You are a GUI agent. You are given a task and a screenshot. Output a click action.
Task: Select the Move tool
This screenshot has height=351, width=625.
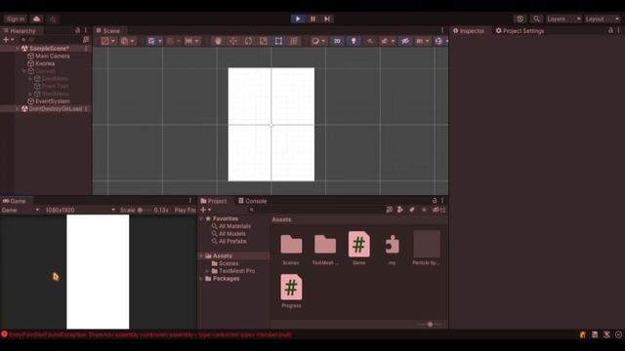tap(233, 41)
